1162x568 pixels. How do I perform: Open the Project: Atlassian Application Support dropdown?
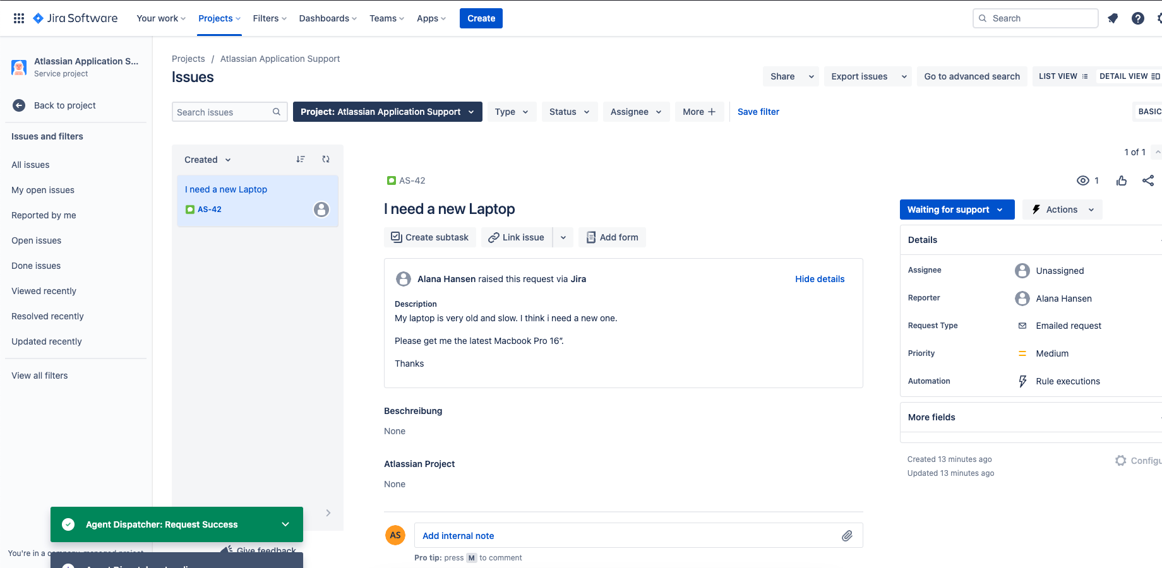pyautogui.click(x=388, y=112)
